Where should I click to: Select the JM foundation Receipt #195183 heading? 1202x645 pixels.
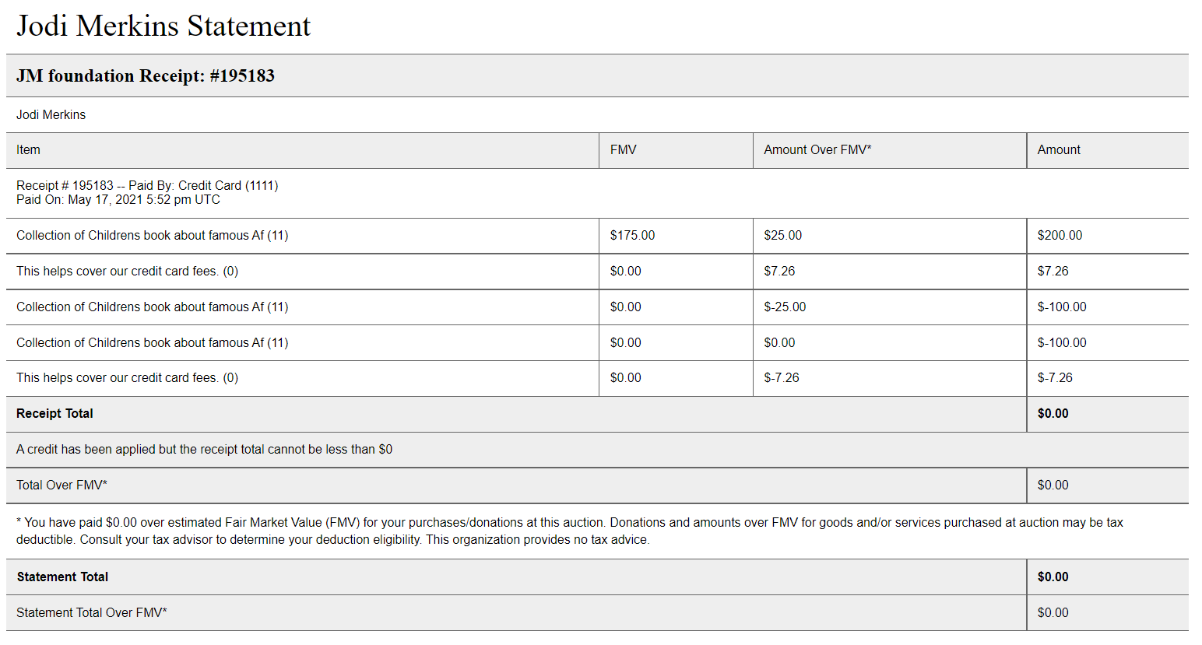pos(146,75)
